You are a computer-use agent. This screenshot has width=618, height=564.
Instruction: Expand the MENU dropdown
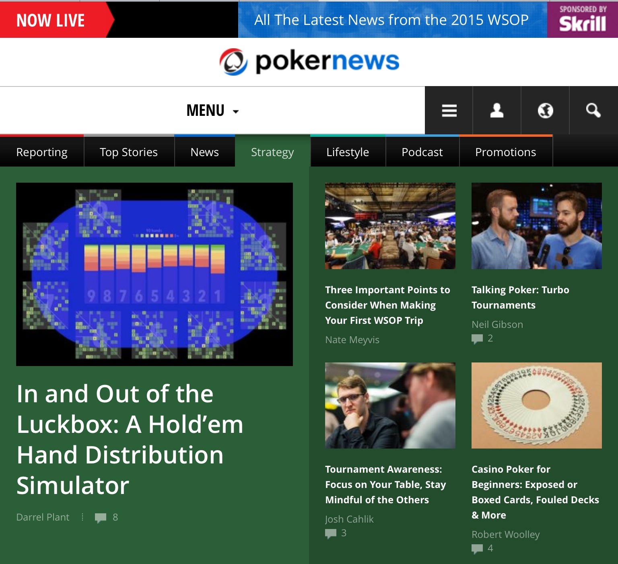pyautogui.click(x=212, y=111)
